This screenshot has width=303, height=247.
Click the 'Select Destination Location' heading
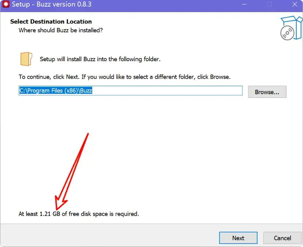(x=51, y=22)
